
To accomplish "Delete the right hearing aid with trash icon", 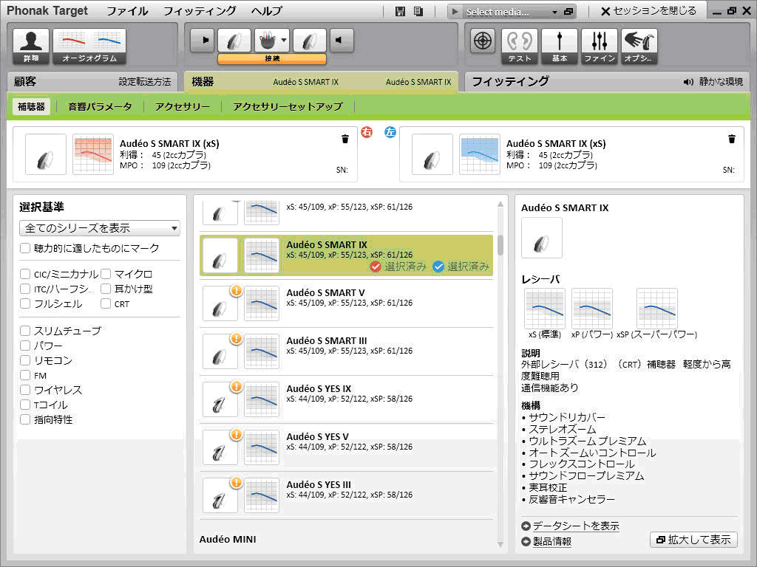I will (345, 139).
